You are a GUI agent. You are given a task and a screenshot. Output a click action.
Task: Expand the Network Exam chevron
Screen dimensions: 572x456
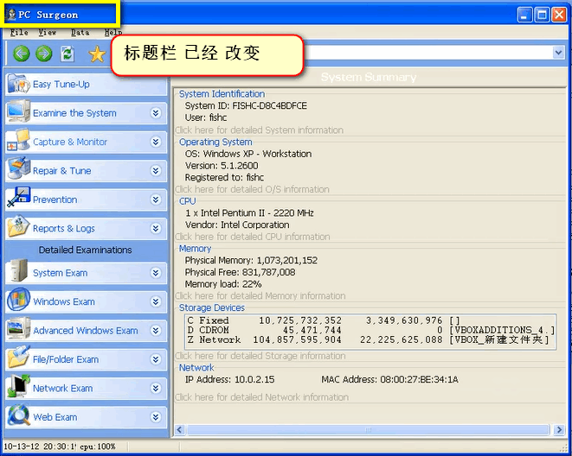(156, 389)
